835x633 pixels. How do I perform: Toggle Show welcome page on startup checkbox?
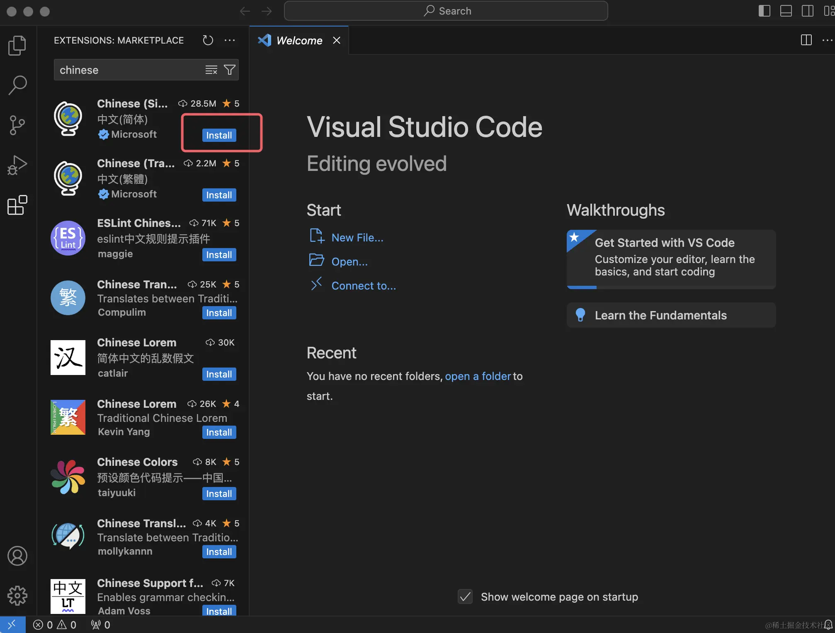click(x=465, y=596)
